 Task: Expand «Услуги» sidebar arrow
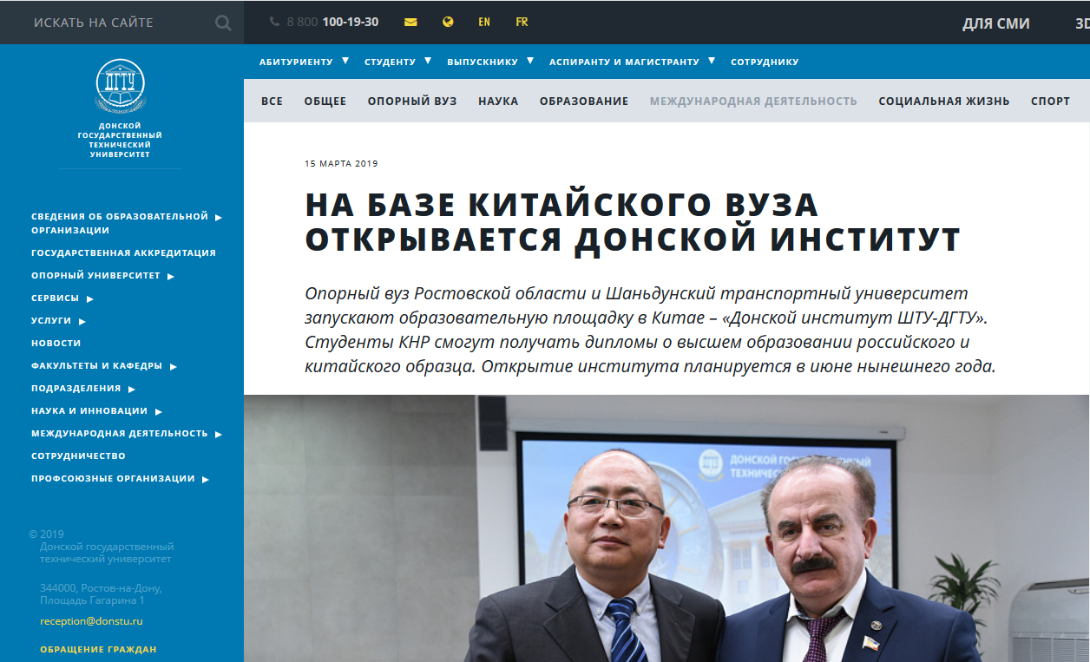[x=82, y=322]
